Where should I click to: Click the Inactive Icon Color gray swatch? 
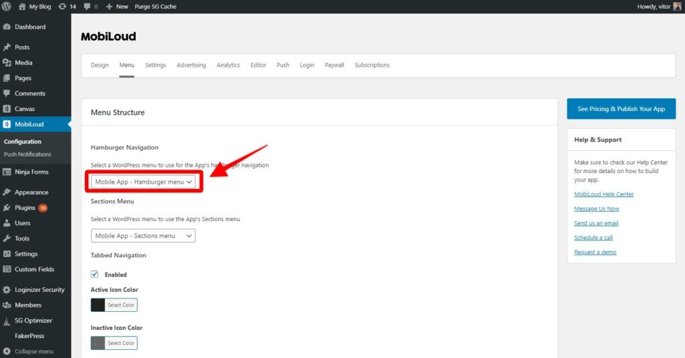[98, 343]
